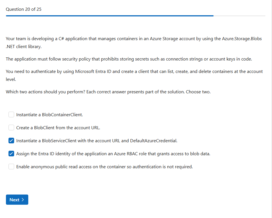Click the 'Create a BlobClient from the account URL' text
The width and height of the screenshot is (272, 218).
pyautogui.click(x=58, y=128)
